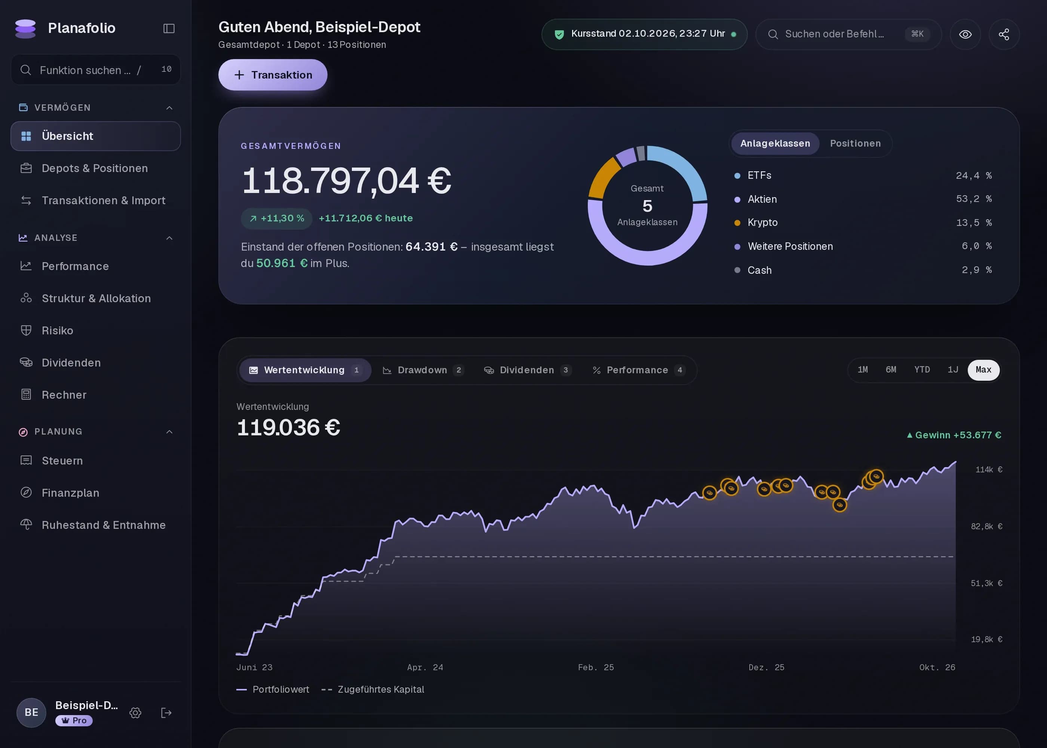Select the 1J time range

[953, 370]
